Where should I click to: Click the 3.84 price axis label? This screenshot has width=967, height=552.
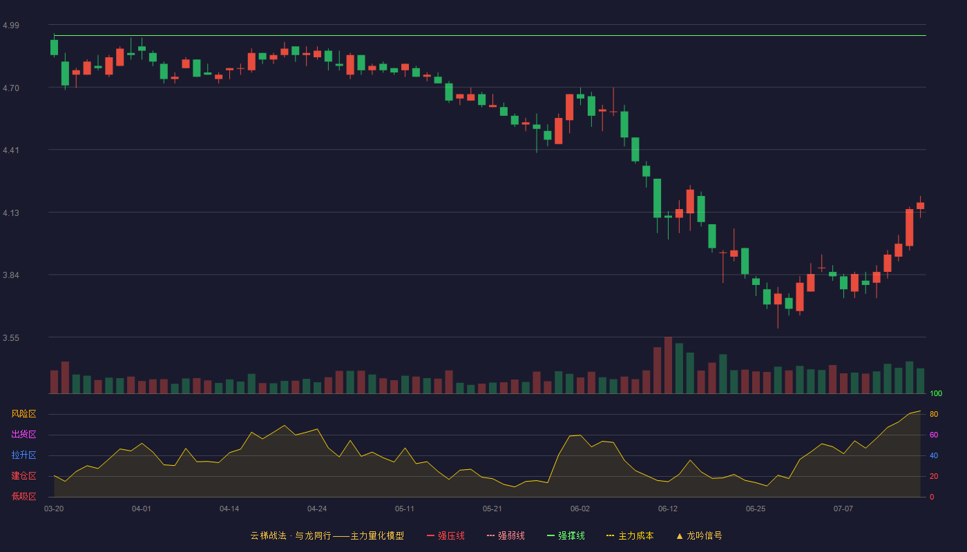pyautogui.click(x=11, y=275)
